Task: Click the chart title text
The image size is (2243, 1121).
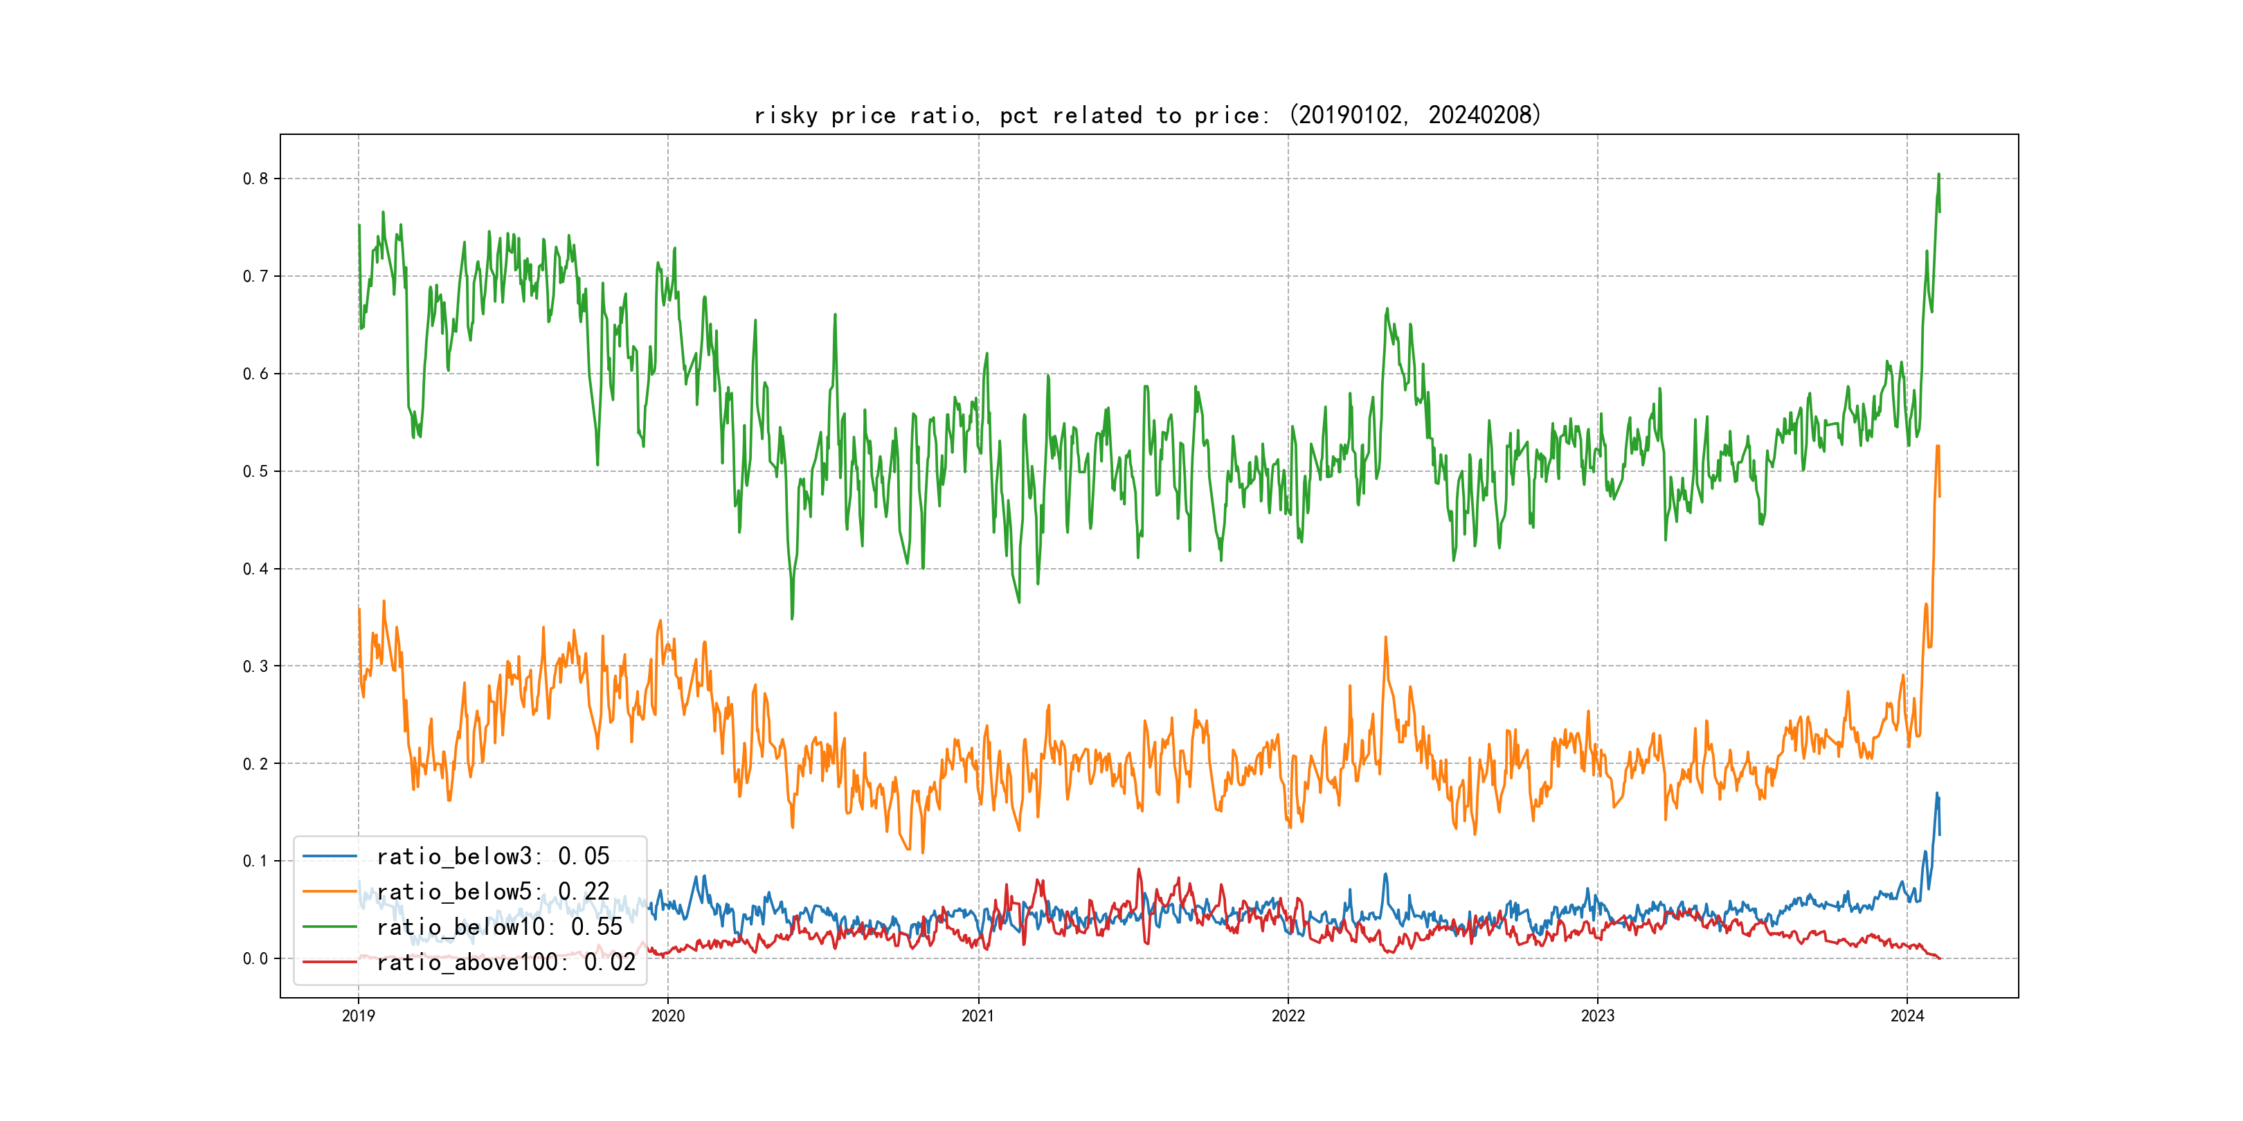Action: click(x=1146, y=115)
